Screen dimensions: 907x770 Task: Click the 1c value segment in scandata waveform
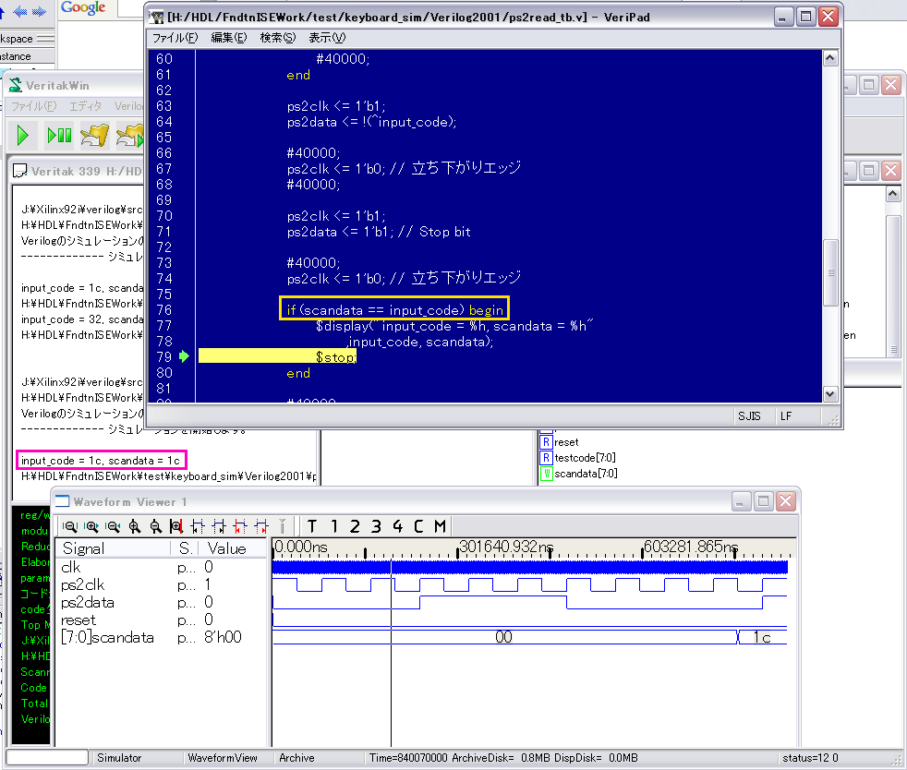[x=762, y=637]
